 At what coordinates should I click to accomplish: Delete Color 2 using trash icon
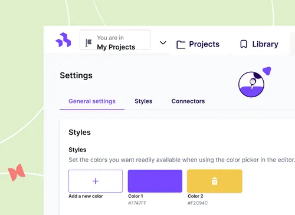point(215,181)
